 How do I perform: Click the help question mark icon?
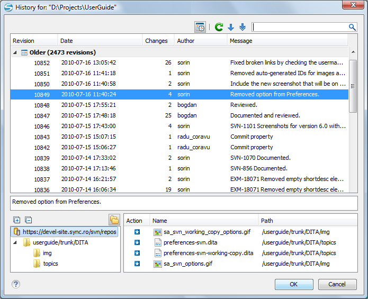click(16, 284)
